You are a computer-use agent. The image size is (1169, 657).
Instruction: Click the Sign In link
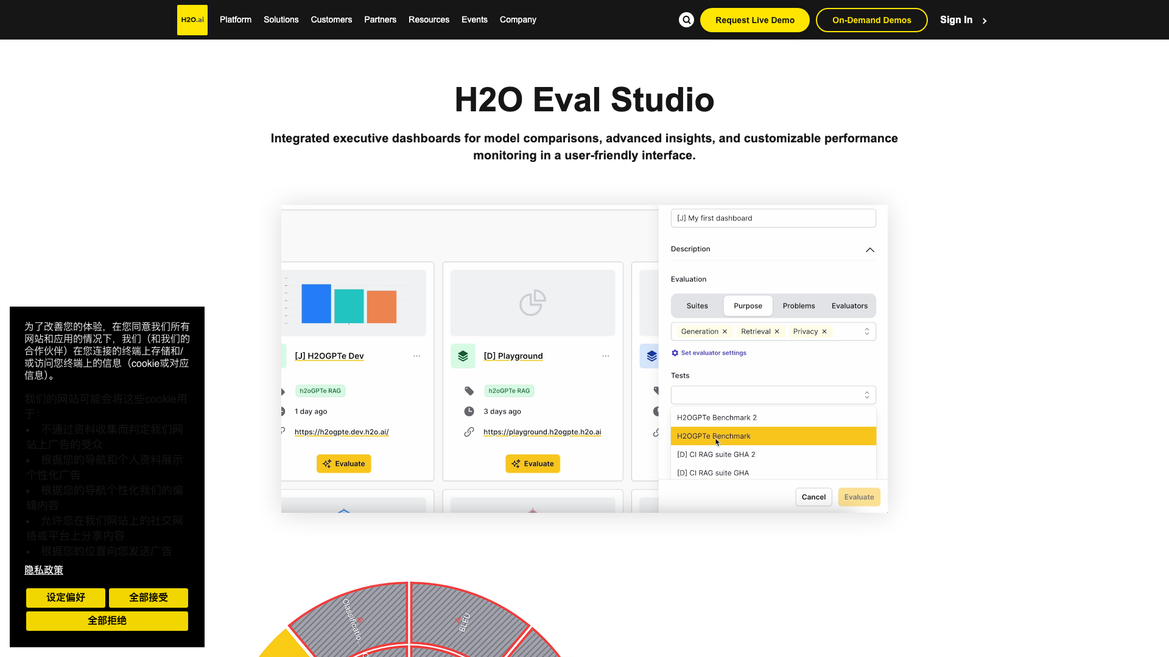956,20
